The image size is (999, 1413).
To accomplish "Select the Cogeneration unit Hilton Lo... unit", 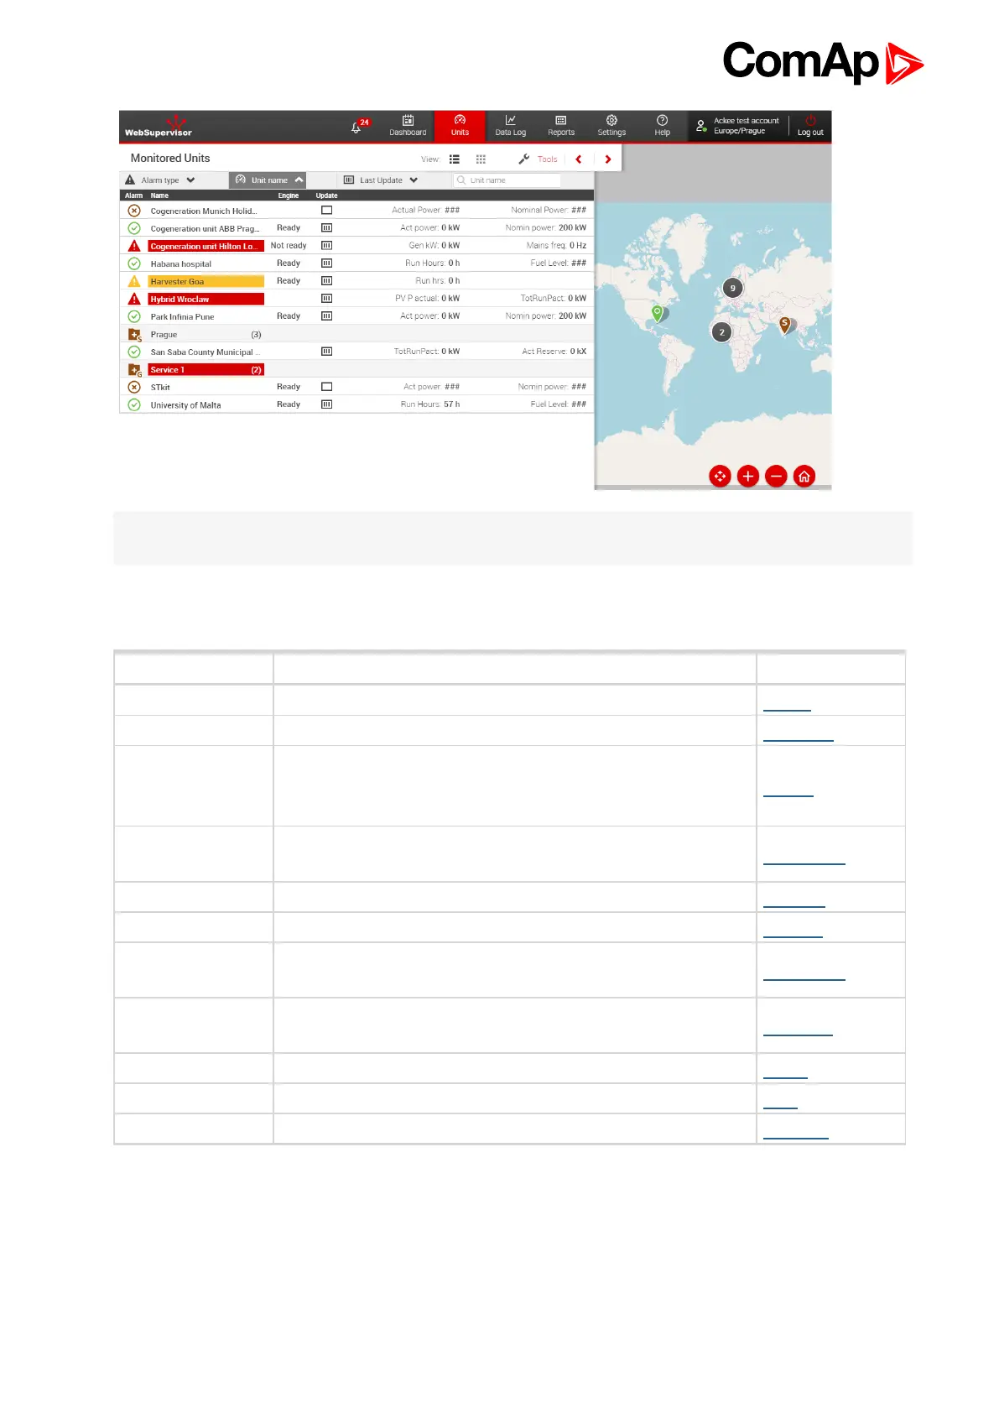I will pyautogui.click(x=206, y=247).
